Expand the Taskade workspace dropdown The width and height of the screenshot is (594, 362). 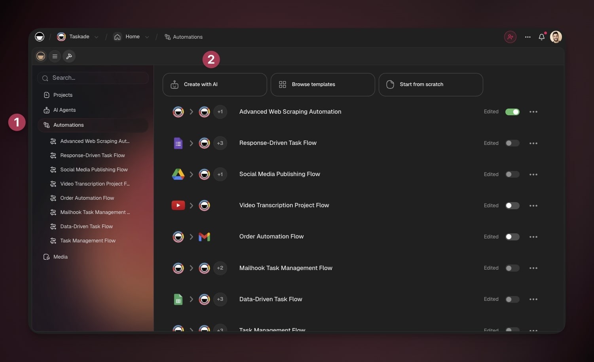(97, 37)
